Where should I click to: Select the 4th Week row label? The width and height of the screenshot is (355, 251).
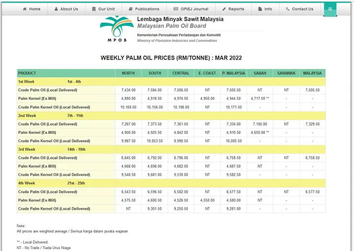26,183
